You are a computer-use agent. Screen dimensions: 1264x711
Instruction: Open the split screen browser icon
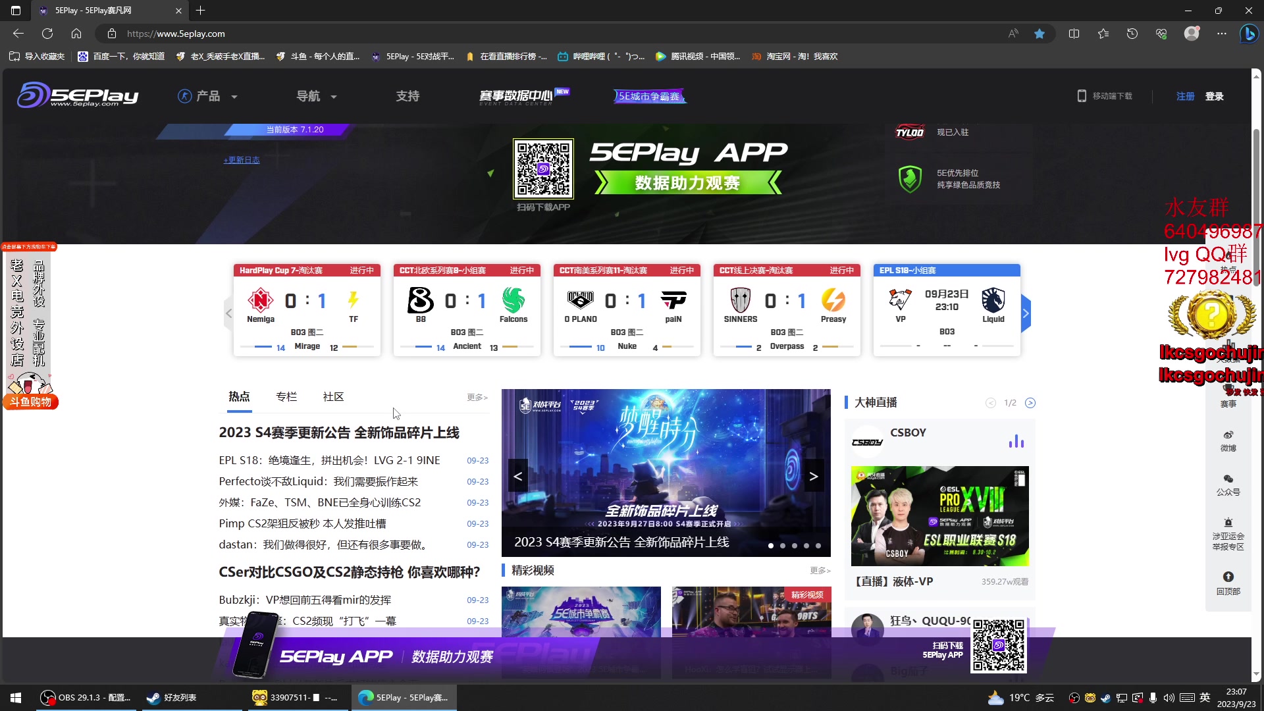pyautogui.click(x=1074, y=34)
